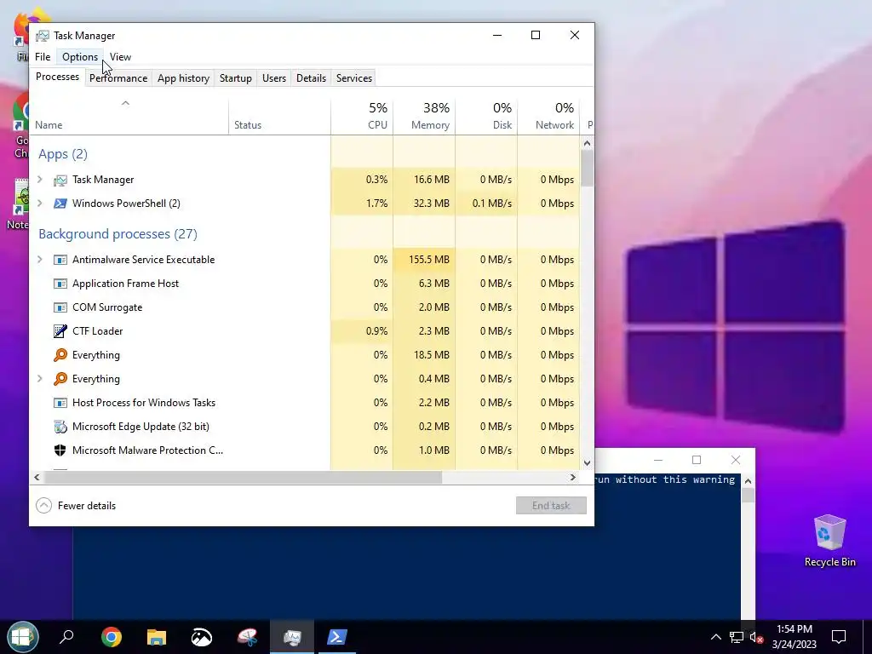This screenshot has width=872, height=654.
Task: Click the vertical scrollbar up arrow
Action: click(x=588, y=143)
